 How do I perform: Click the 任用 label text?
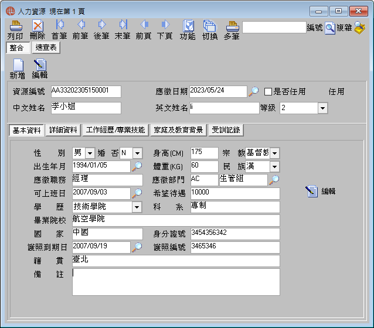click(336, 91)
